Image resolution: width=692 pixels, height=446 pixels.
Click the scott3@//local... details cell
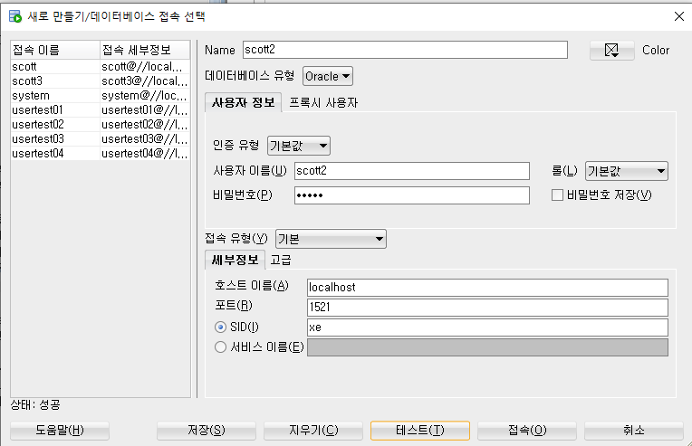pos(145,81)
